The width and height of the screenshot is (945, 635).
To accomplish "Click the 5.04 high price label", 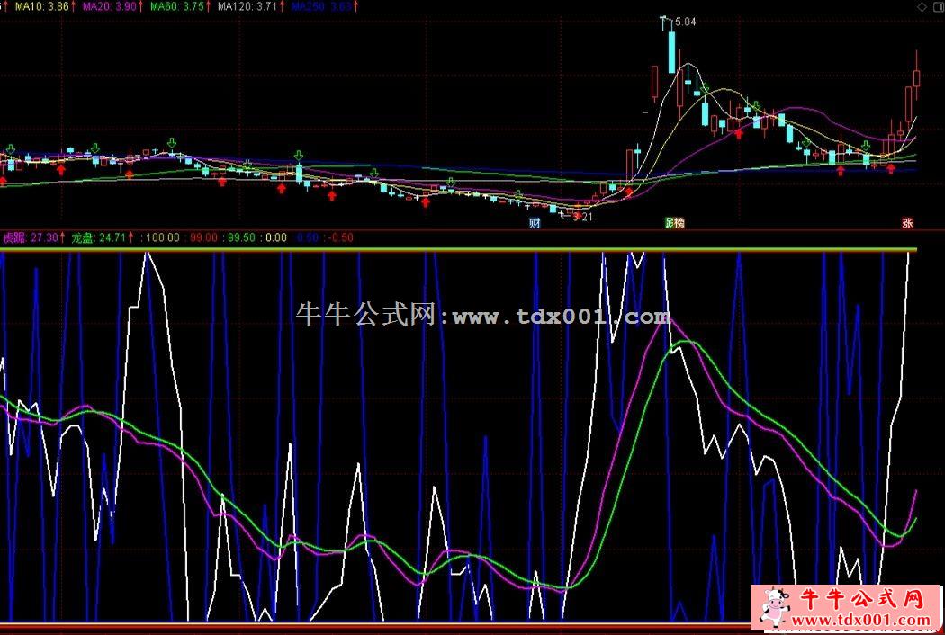I will point(685,22).
